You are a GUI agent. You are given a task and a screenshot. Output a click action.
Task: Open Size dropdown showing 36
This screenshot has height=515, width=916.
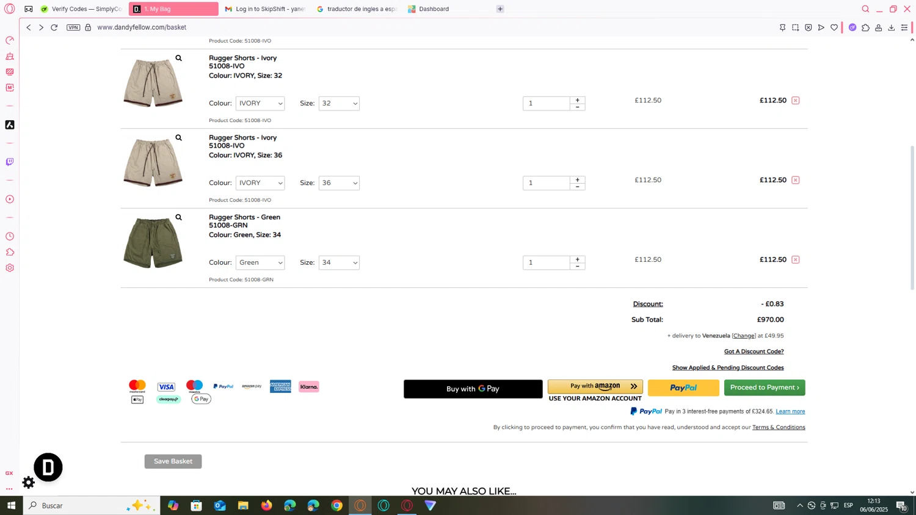click(x=339, y=183)
